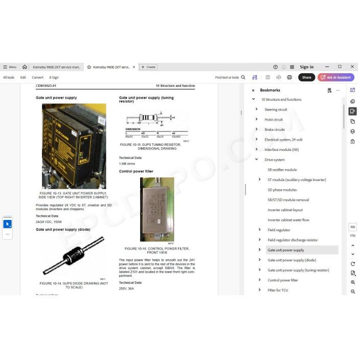Image resolution: width=358 pixels, height=358 pixels.
Task: Expand ST module (auxiliary voltage inverter) bookmark
Action: [x=260, y=180]
